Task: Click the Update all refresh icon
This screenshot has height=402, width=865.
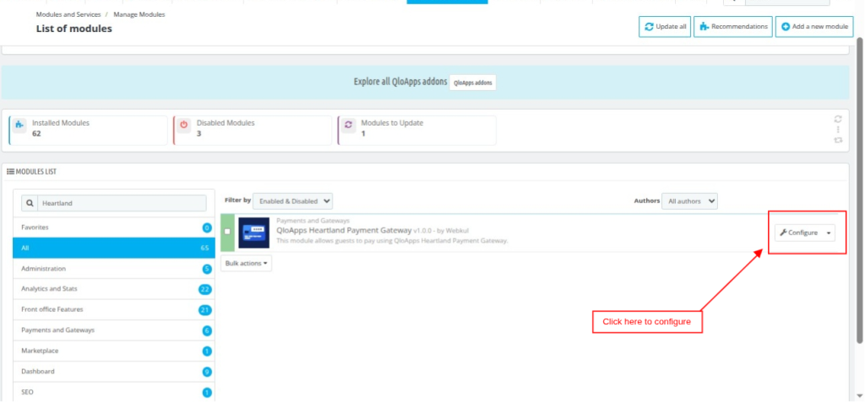Action: click(650, 26)
